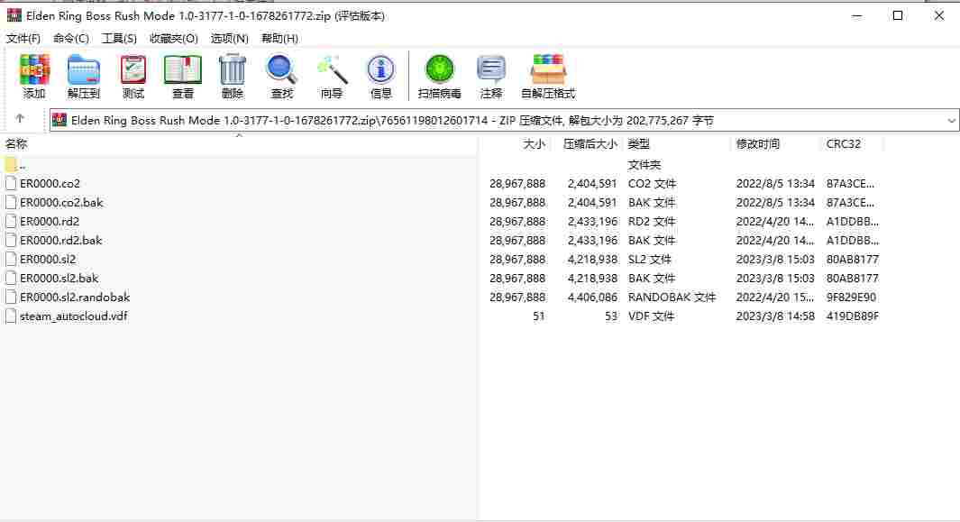Click the 自解压格式 (SFX) toolbar icon
Screen dimensions: 960x522
point(548,69)
